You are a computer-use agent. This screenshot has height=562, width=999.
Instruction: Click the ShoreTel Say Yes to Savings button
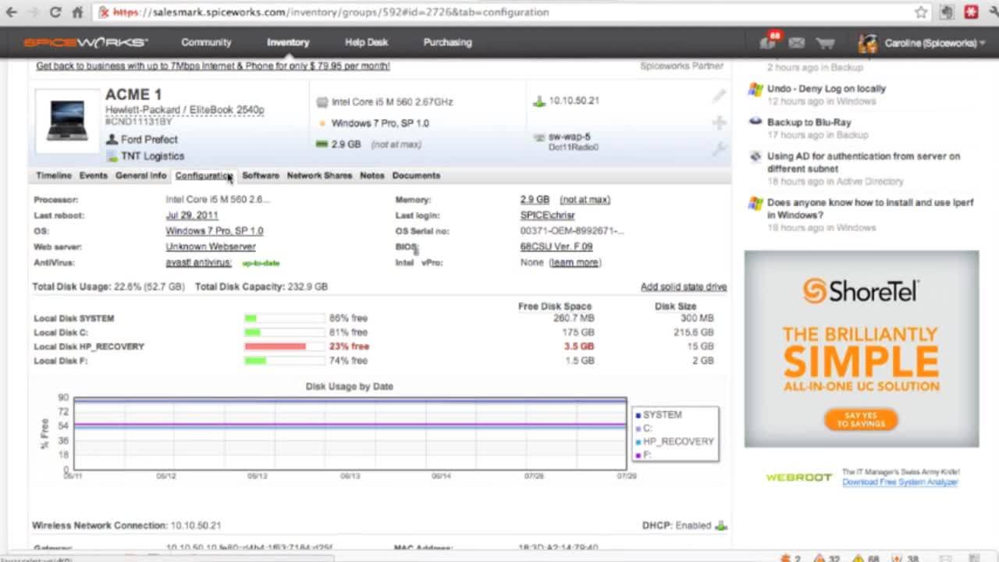861,420
